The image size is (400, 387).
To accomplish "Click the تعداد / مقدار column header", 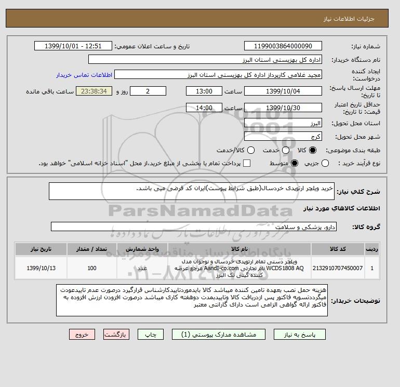I will 92,249.
